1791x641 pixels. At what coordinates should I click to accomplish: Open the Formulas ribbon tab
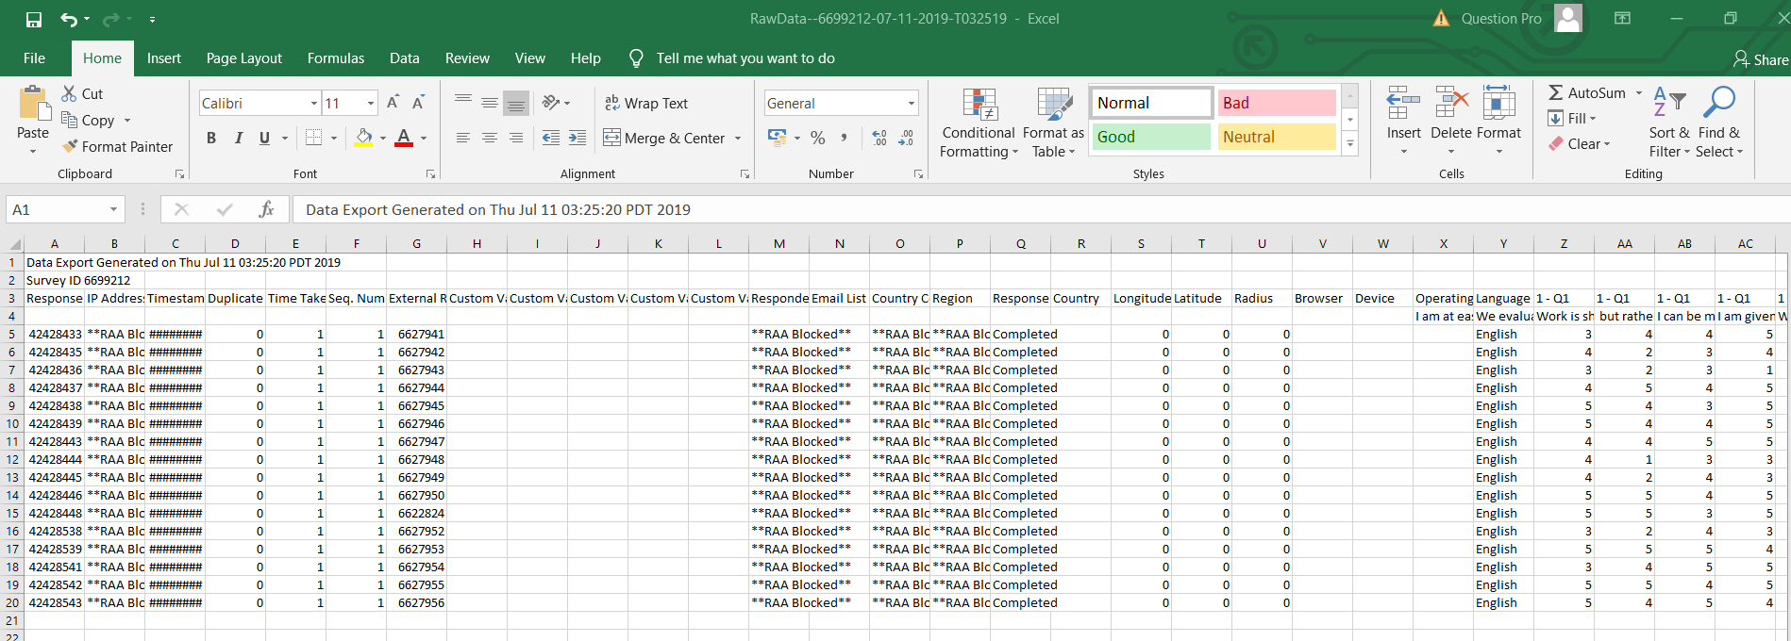pyautogui.click(x=335, y=58)
